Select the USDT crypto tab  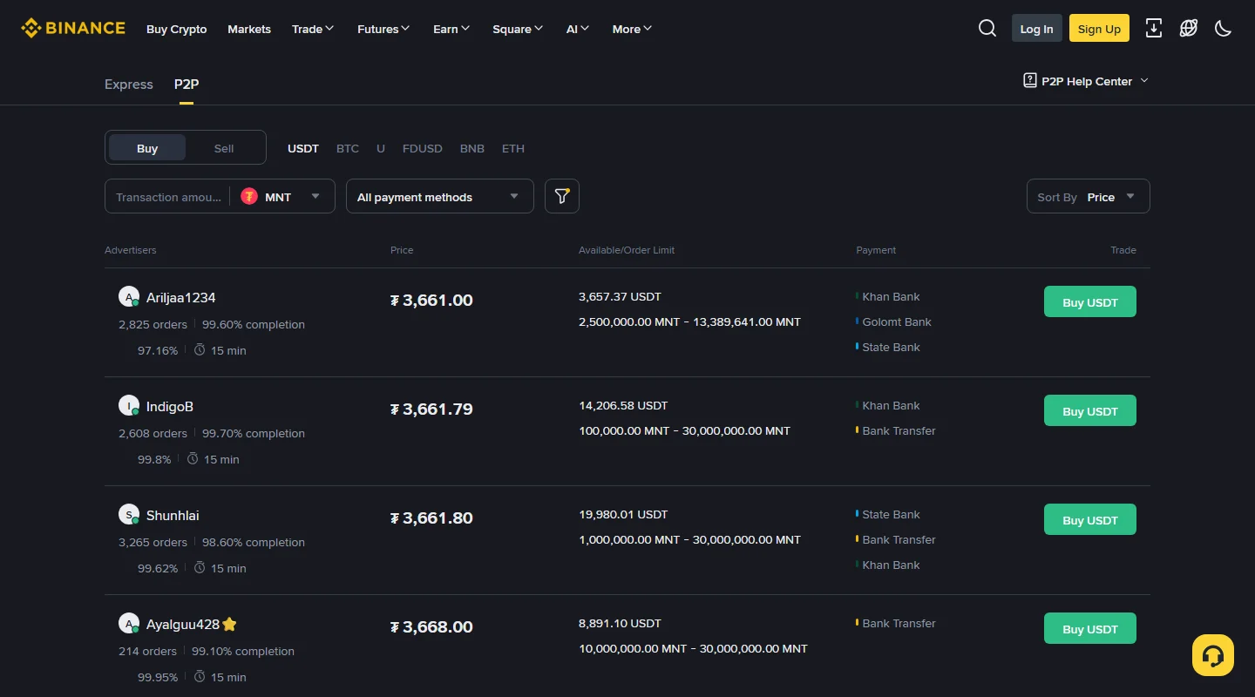tap(303, 148)
